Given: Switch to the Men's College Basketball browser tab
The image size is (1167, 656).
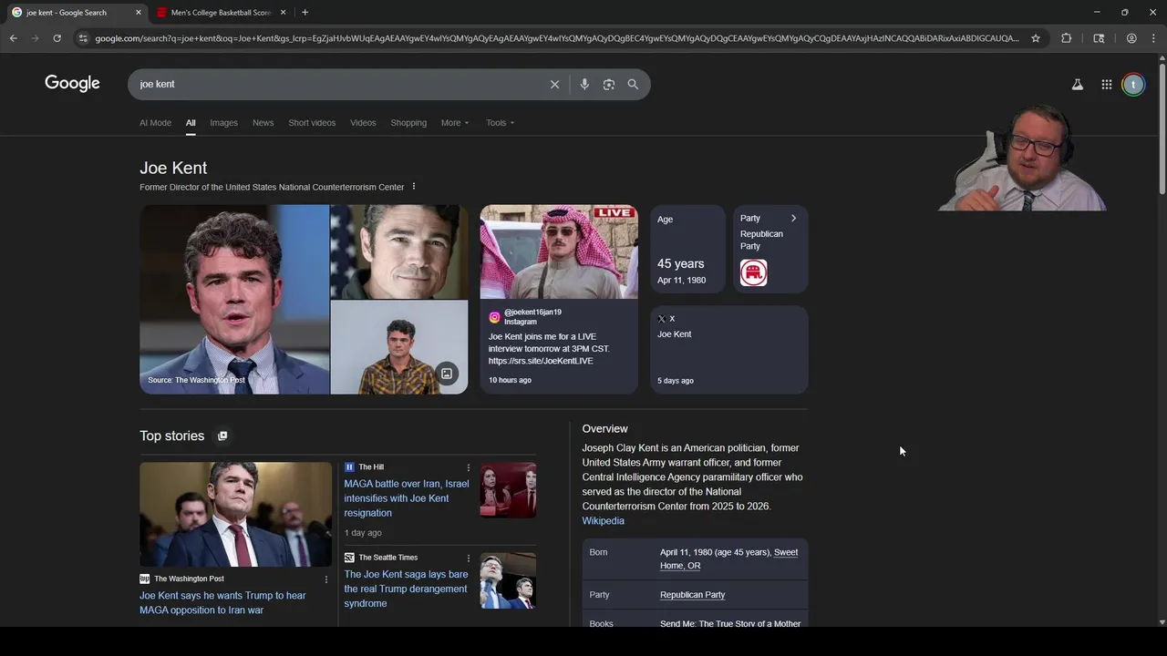Looking at the screenshot, I should coord(221,13).
